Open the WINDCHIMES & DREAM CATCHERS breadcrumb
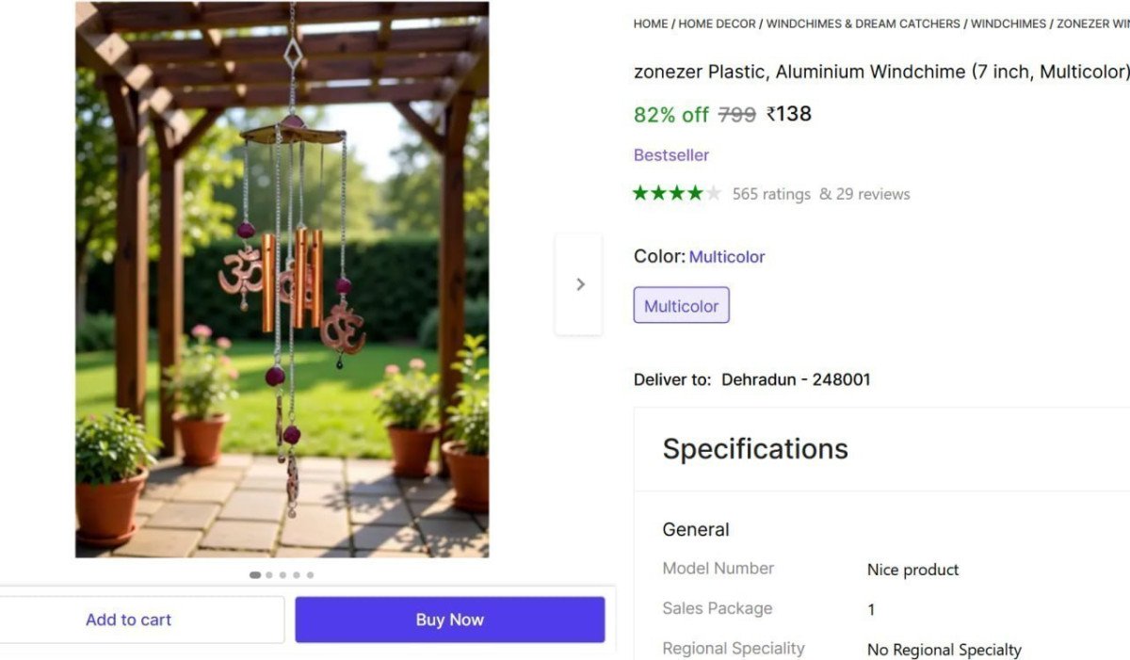The height and width of the screenshot is (660, 1130). (863, 24)
